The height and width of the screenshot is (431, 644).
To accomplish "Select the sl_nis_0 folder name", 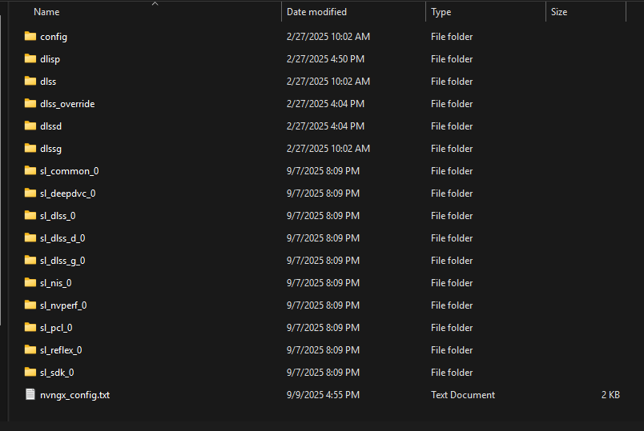I will 56,283.
